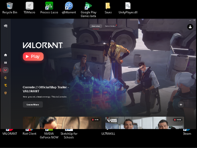197x148 pixels.
Task: Switch to the Overview tab
Action: click(96, 26)
